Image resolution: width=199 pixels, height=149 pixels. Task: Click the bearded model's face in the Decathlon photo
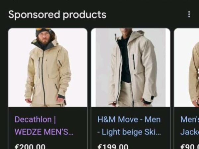pos(44,38)
